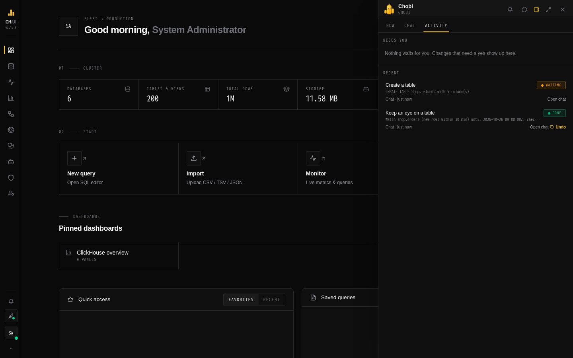Open the stethoscope diagnostics icon in the sidebar

pos(11,146)
